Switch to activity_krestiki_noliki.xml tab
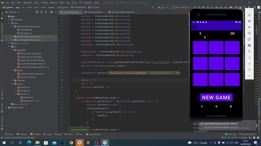261x146 pixels. [x=122, y=12]
